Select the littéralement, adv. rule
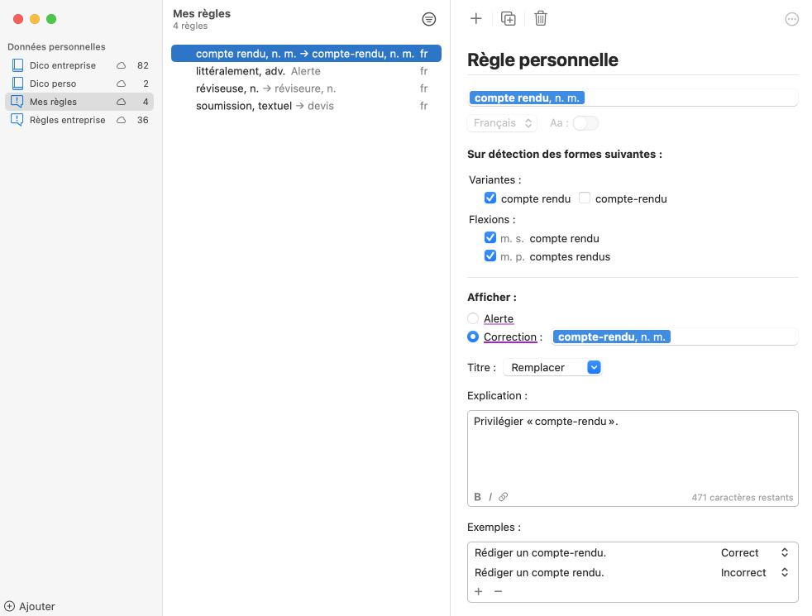812x616 pixels. [x=241, y=71]
